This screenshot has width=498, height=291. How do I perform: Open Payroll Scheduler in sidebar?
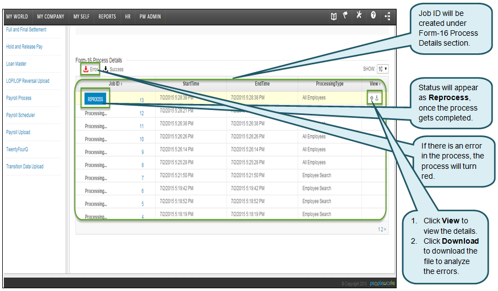pos(20,116)
